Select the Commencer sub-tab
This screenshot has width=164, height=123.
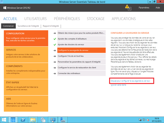point(9,26)
